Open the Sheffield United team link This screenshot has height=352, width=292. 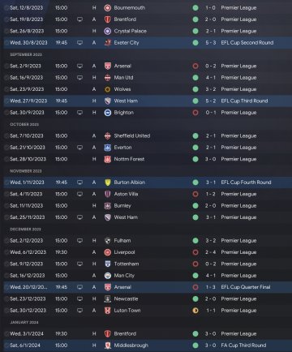(x=132, y=135)
